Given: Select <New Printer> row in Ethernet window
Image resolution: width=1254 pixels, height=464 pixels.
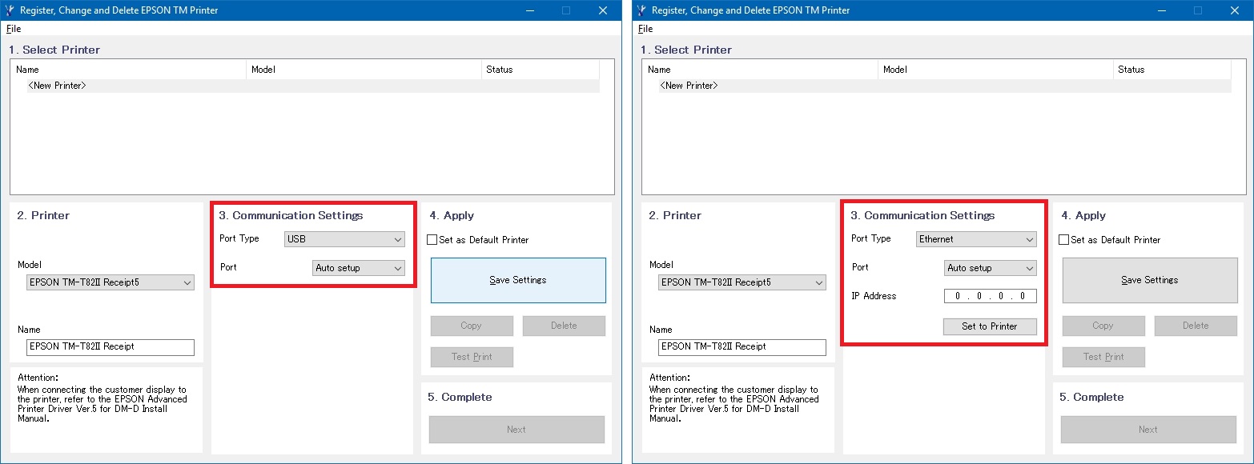Looking at the screenshot, I should pyautogui.click(x=945, y=86).
